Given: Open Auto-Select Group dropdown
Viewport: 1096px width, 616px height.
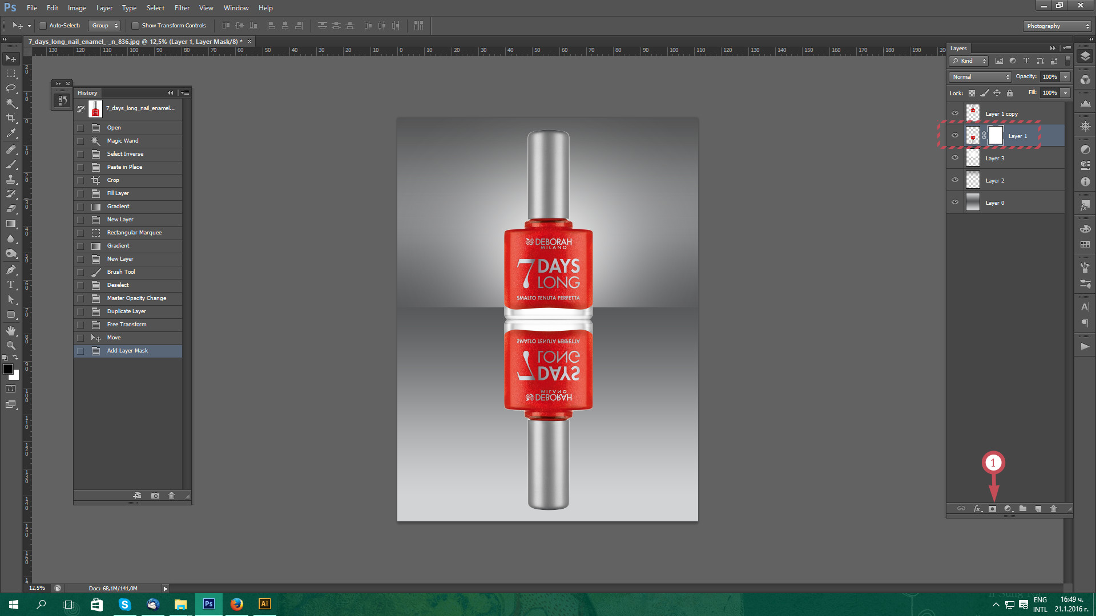Looking at the screenshot, I should click(x=104, y=26).
